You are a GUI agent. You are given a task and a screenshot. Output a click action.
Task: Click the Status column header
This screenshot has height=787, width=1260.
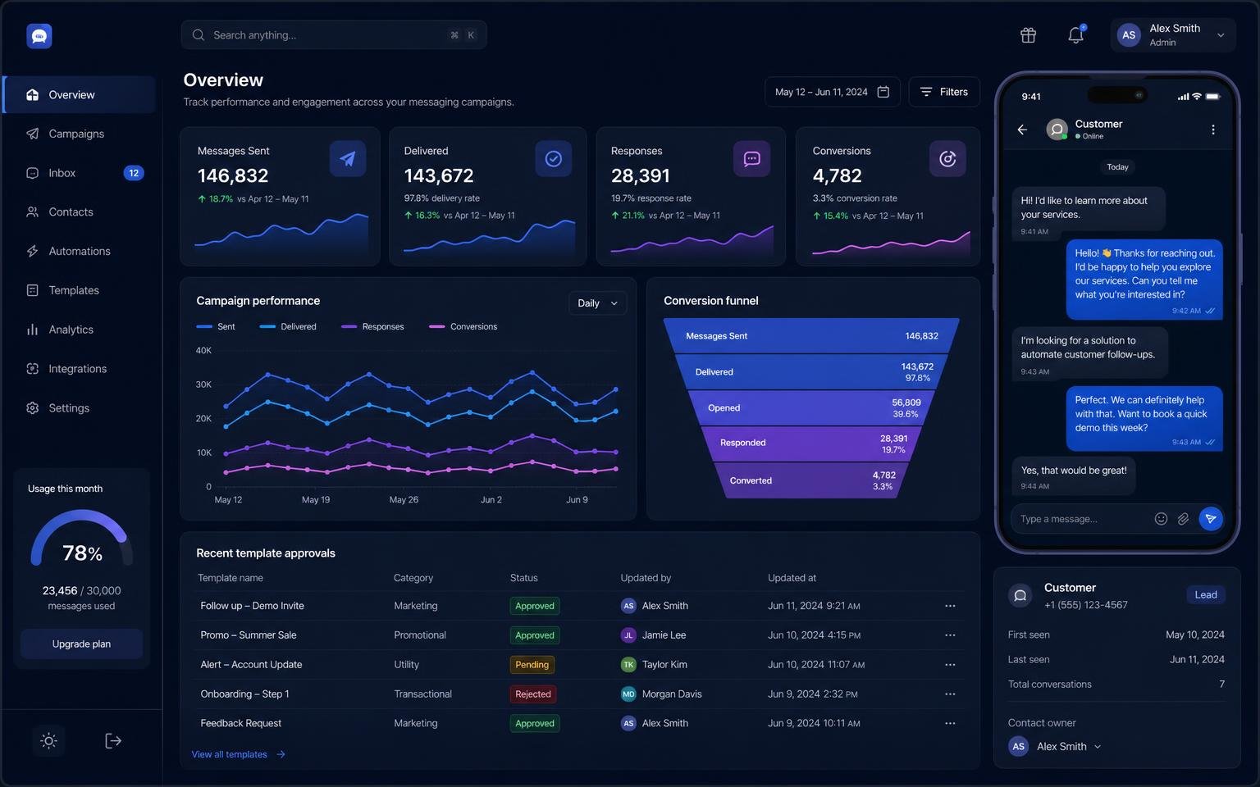pos(524,578)
